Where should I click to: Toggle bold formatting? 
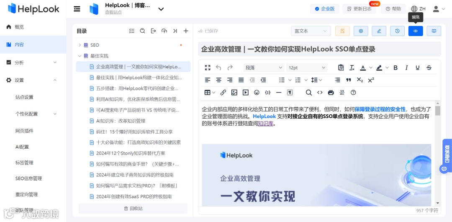[395, 67]
